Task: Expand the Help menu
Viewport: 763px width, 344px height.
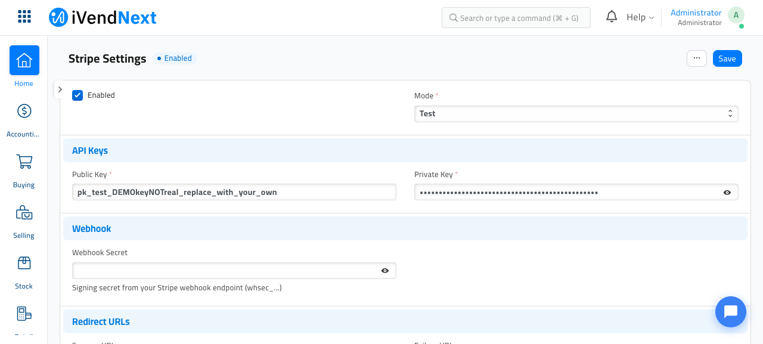Action: 640,17
